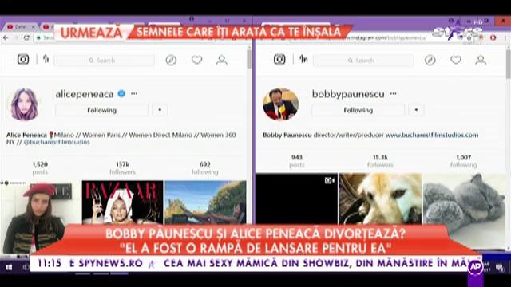Open Explore compass in alicepeneaca window
Viewport: 511px width, 287px height.
click(x=171, y=61)
